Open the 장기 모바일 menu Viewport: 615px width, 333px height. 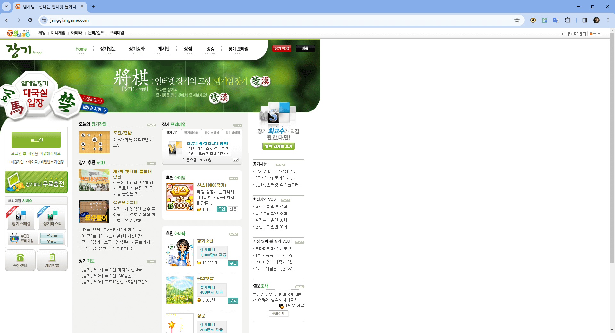click(238, 50)
